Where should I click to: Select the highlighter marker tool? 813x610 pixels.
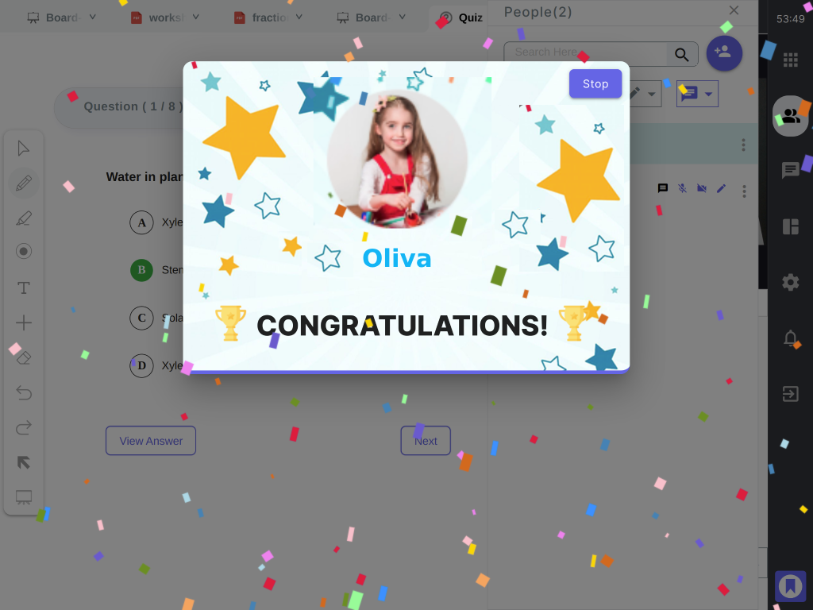click(23, 218)
